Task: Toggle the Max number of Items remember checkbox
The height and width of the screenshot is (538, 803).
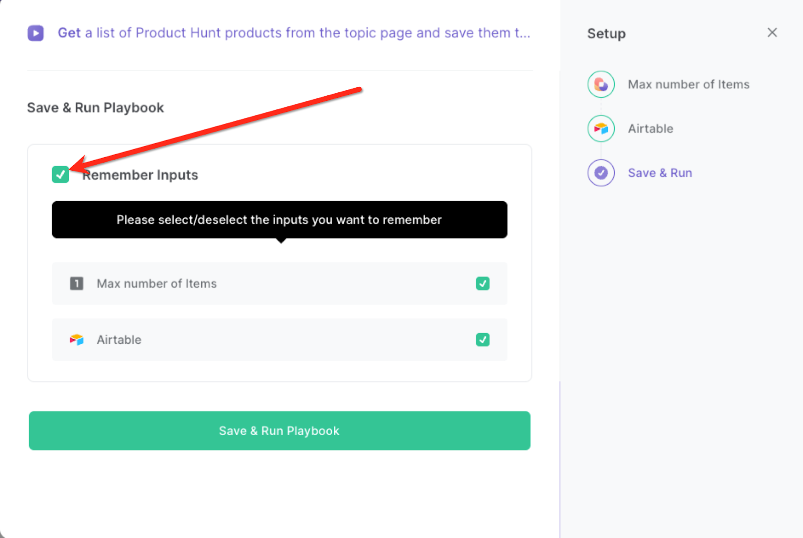Action: click(x=483, y=284)
